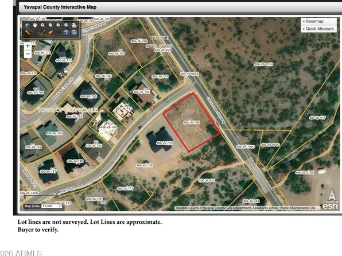This screenshot has height=256, width=342.
Task: Click parcel label 406-26-859
Action: [163, 51]
